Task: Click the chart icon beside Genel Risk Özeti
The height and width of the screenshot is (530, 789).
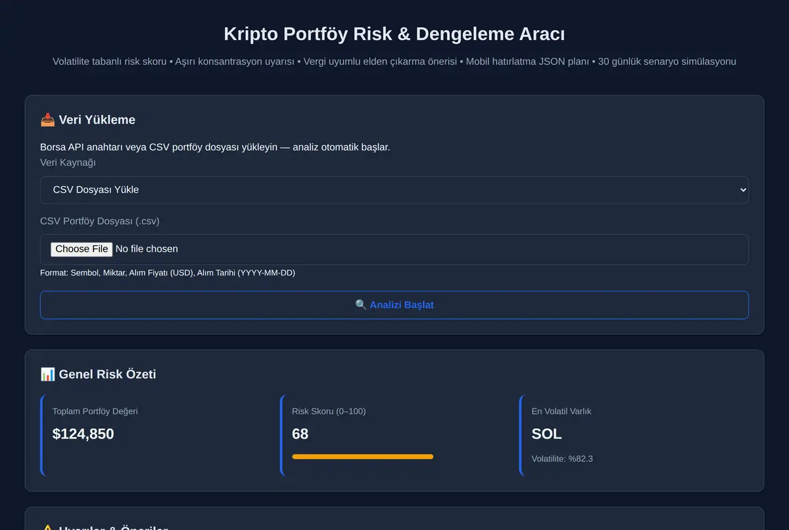Action: click(47, 374)
